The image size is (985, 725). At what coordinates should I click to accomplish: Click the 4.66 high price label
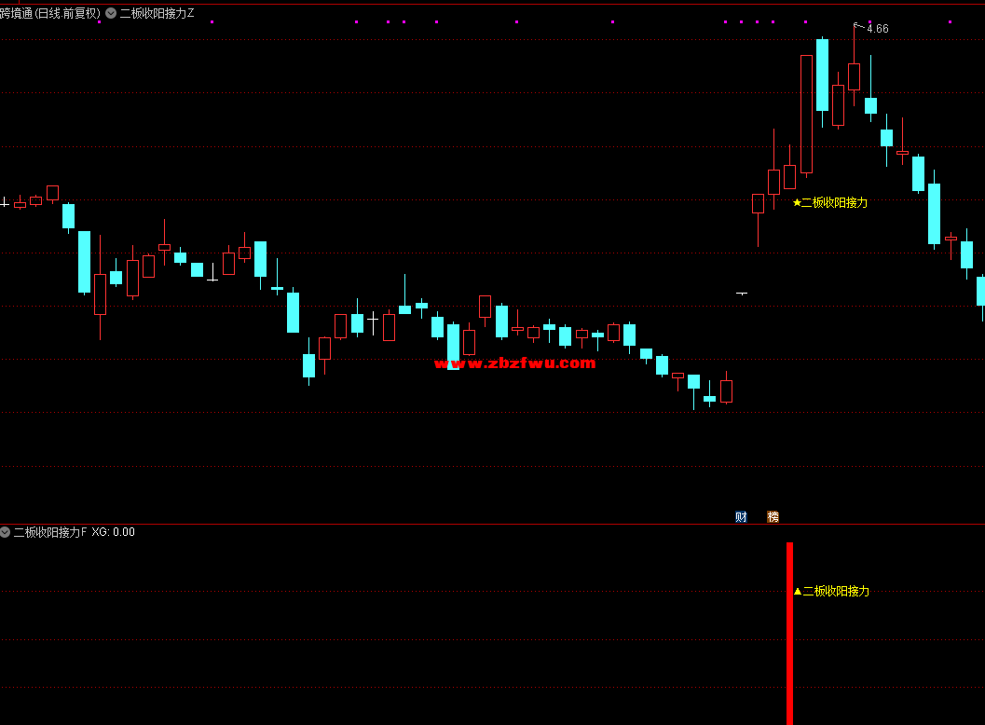point(878,29)
